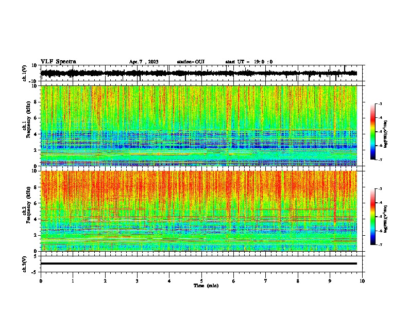Viewport: 408px width, 315px height.
Task: Click the ch.1 "Frequency (kHz)" axis label
Action: pyautogui.click(x=28, y=119)
